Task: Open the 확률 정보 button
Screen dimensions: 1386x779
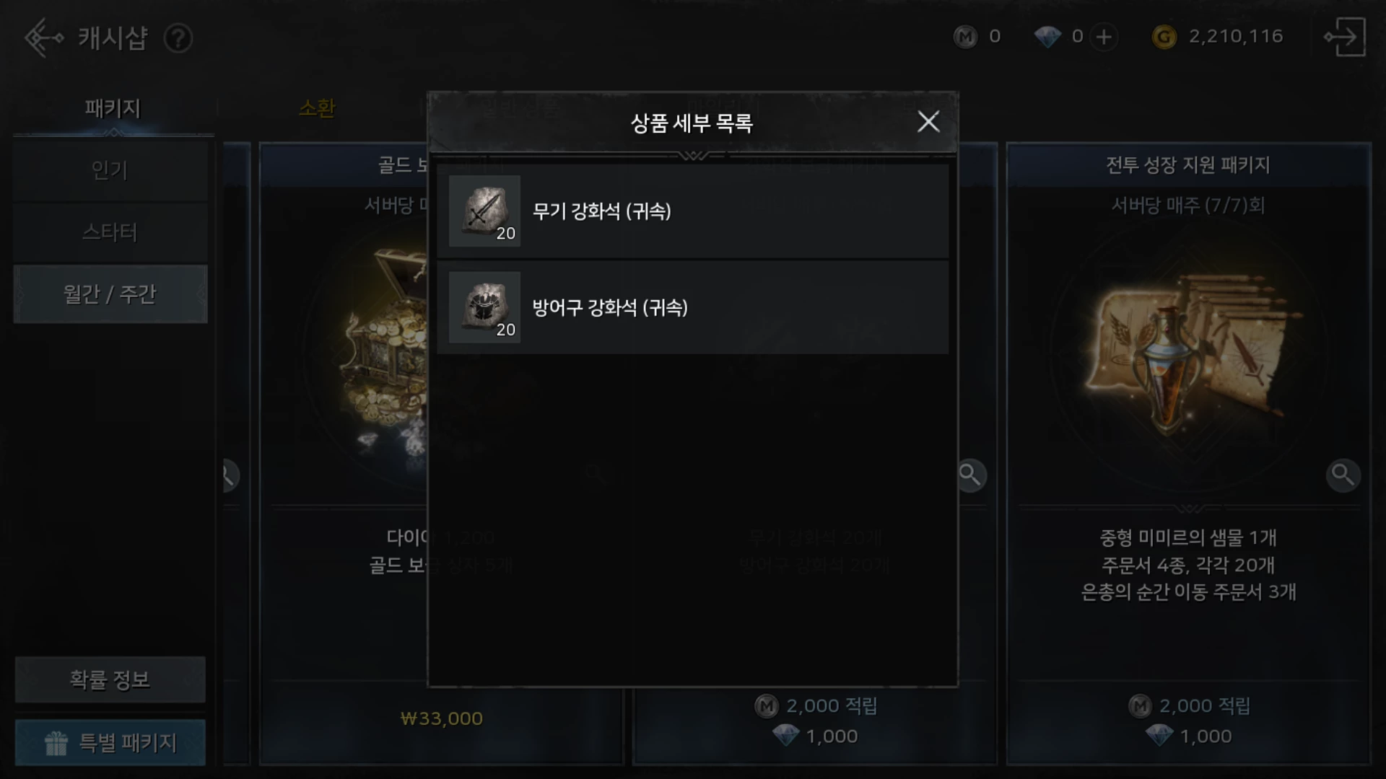Action: [x=110, y=679]
